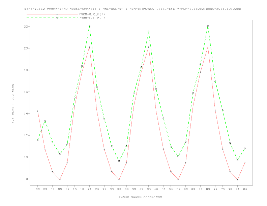Click y-axis tick label 18
267x206 pixels.
click(26, 70)
